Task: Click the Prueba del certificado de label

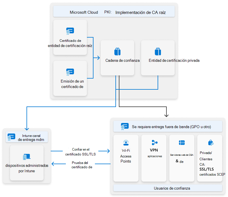Action: (81, 165)
